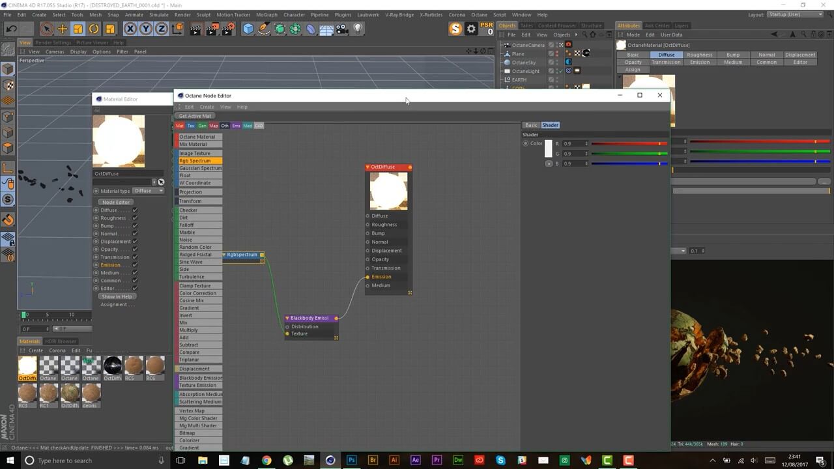Uncheck the Roughness channel checkbox
The height and width of the screenshot is (469, 834).
point(135,218)
